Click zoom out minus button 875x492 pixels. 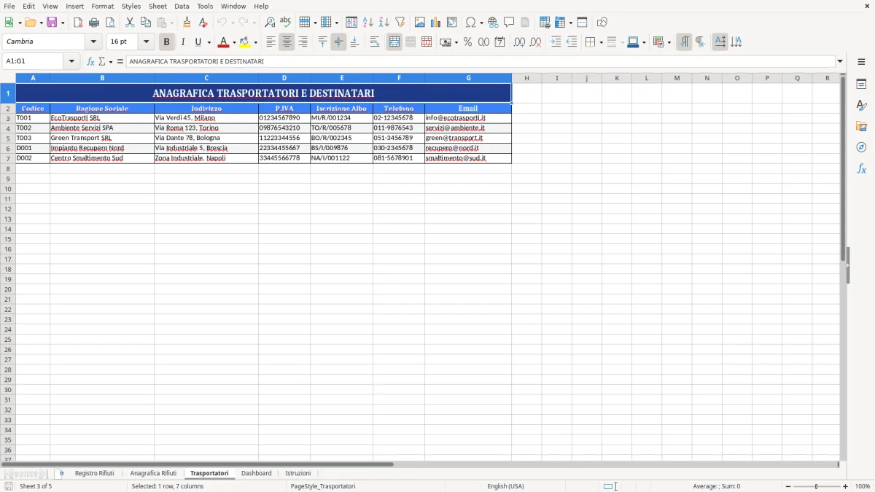788,486
